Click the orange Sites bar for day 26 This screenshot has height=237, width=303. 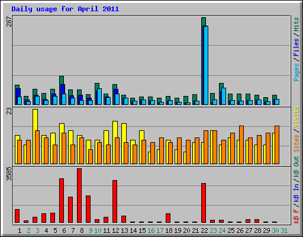click(241, 145)
